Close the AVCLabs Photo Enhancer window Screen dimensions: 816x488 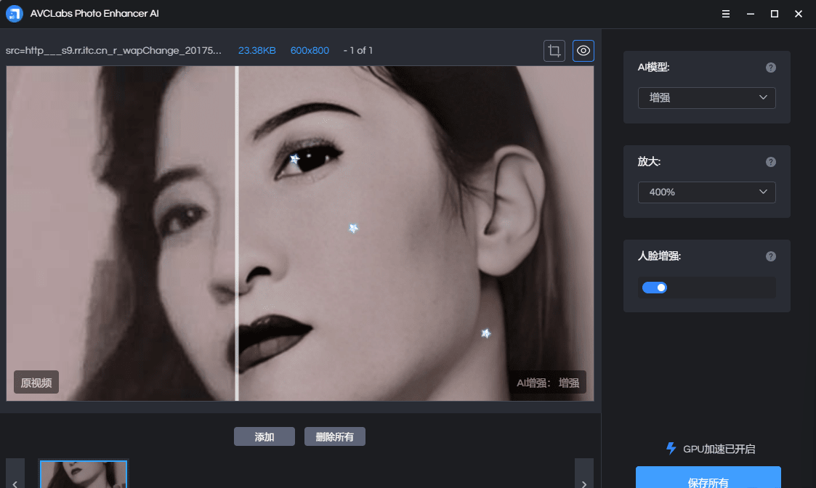[799, 14]
